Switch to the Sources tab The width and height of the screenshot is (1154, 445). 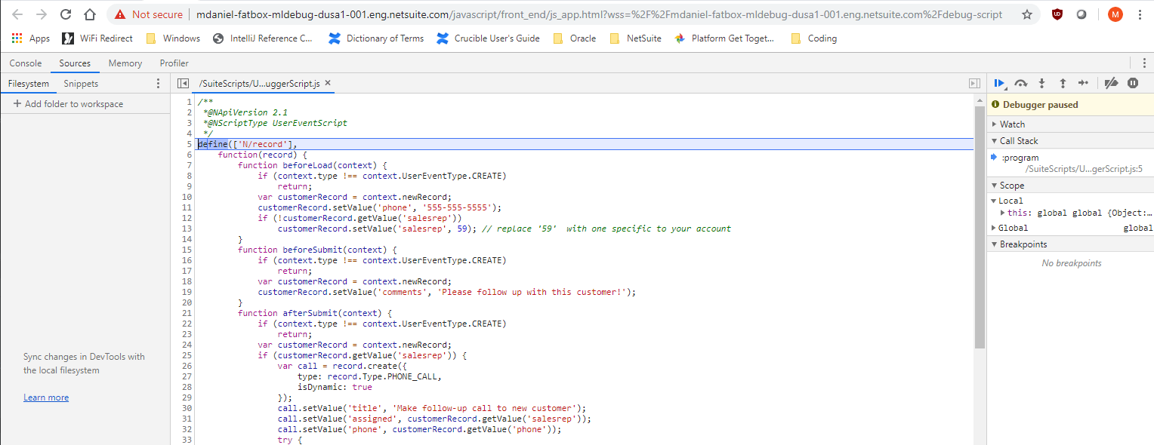pos(75,63)
